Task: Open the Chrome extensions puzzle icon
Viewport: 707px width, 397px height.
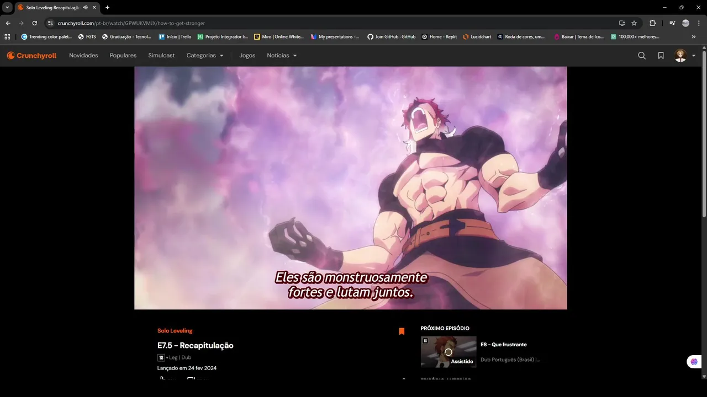Action: pos(653,23)
